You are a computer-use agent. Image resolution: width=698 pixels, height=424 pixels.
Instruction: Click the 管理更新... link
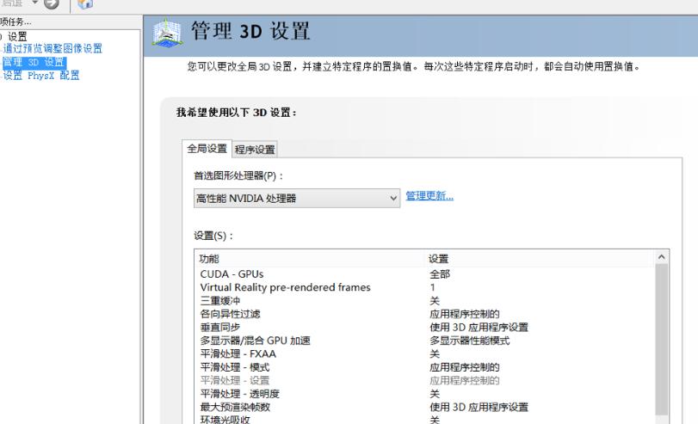[429, 196]
